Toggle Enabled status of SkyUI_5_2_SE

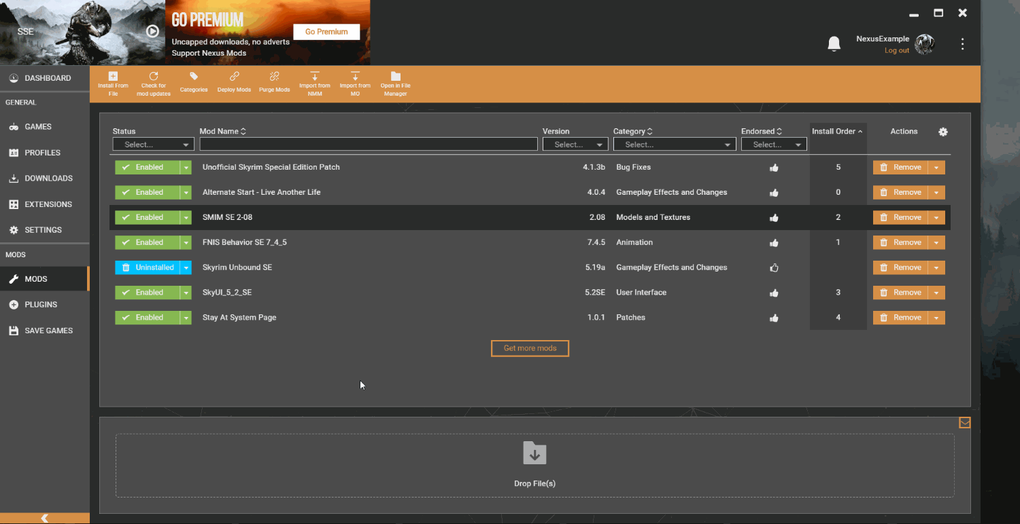[147, 293]
